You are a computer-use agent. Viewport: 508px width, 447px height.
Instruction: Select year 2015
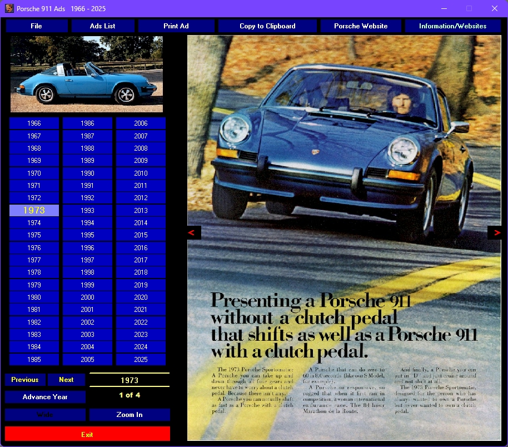tap(141, 235)
